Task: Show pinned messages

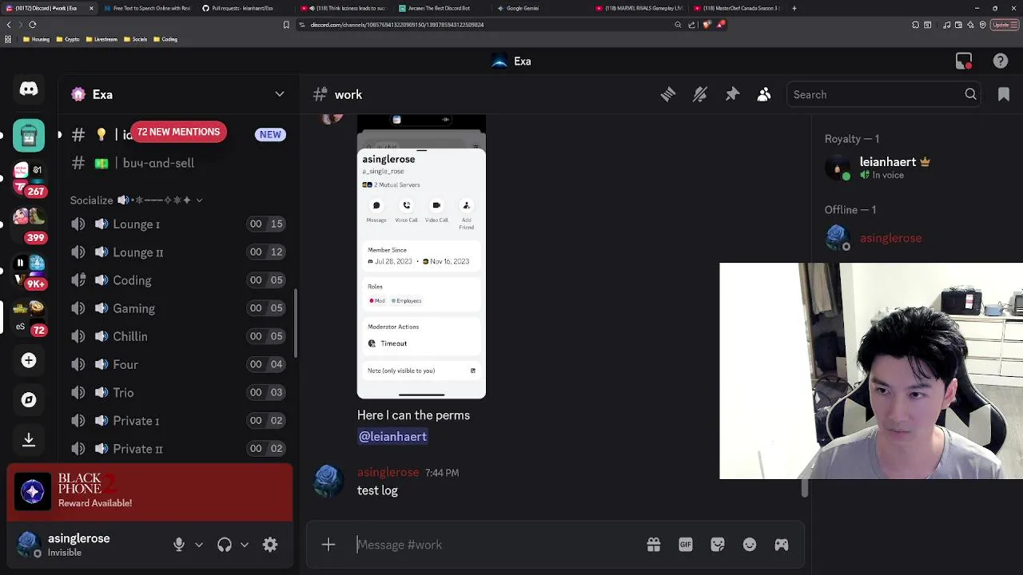Action: (x=732, y=94)
